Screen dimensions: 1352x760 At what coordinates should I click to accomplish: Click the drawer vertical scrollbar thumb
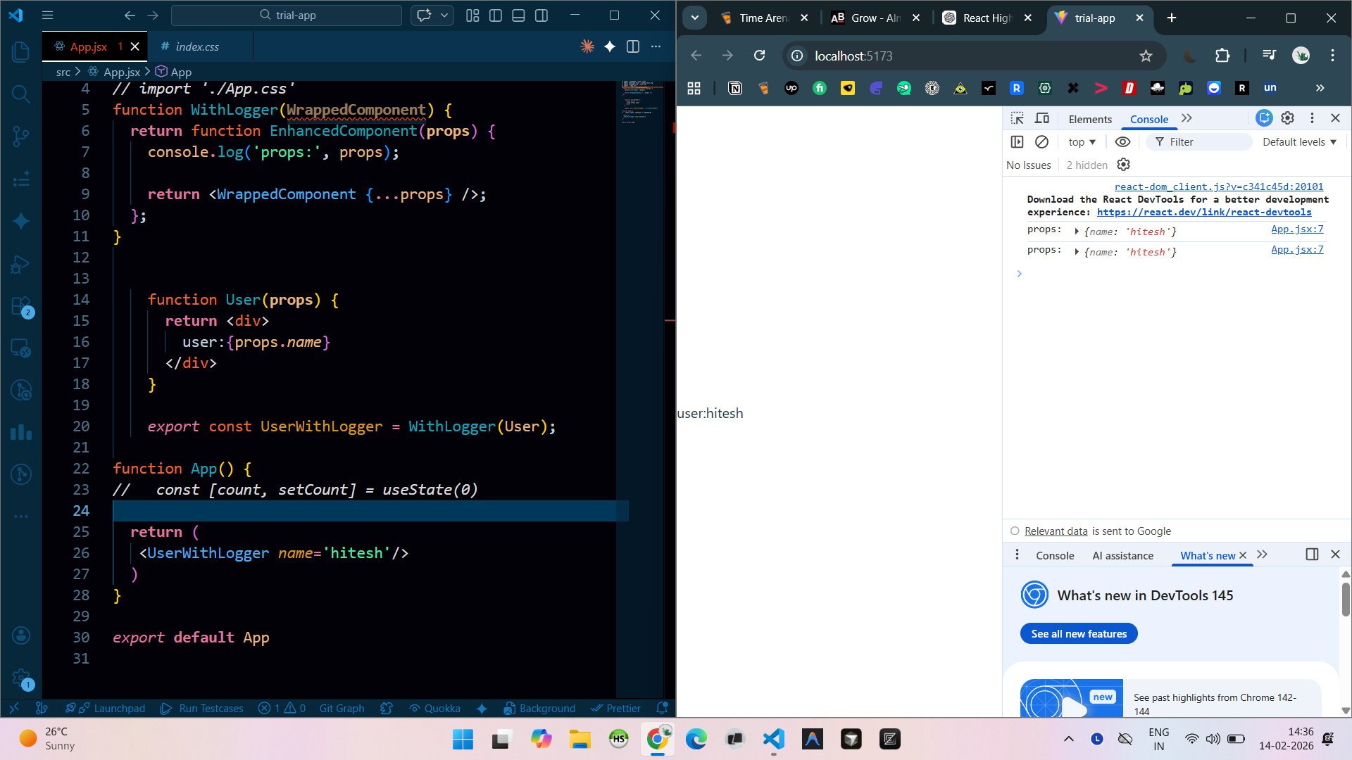pyautogui.click(x=1345, y=598)
